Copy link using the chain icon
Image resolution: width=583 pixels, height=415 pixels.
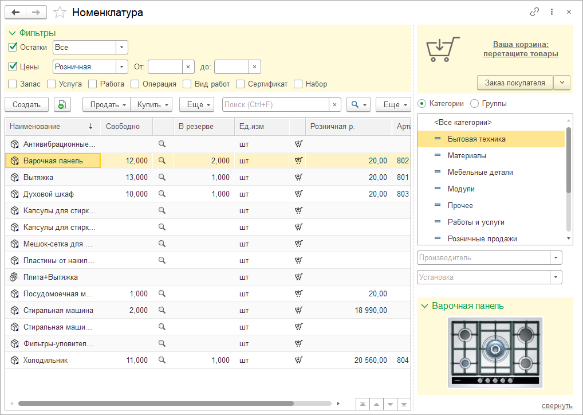tap(534, 12)
